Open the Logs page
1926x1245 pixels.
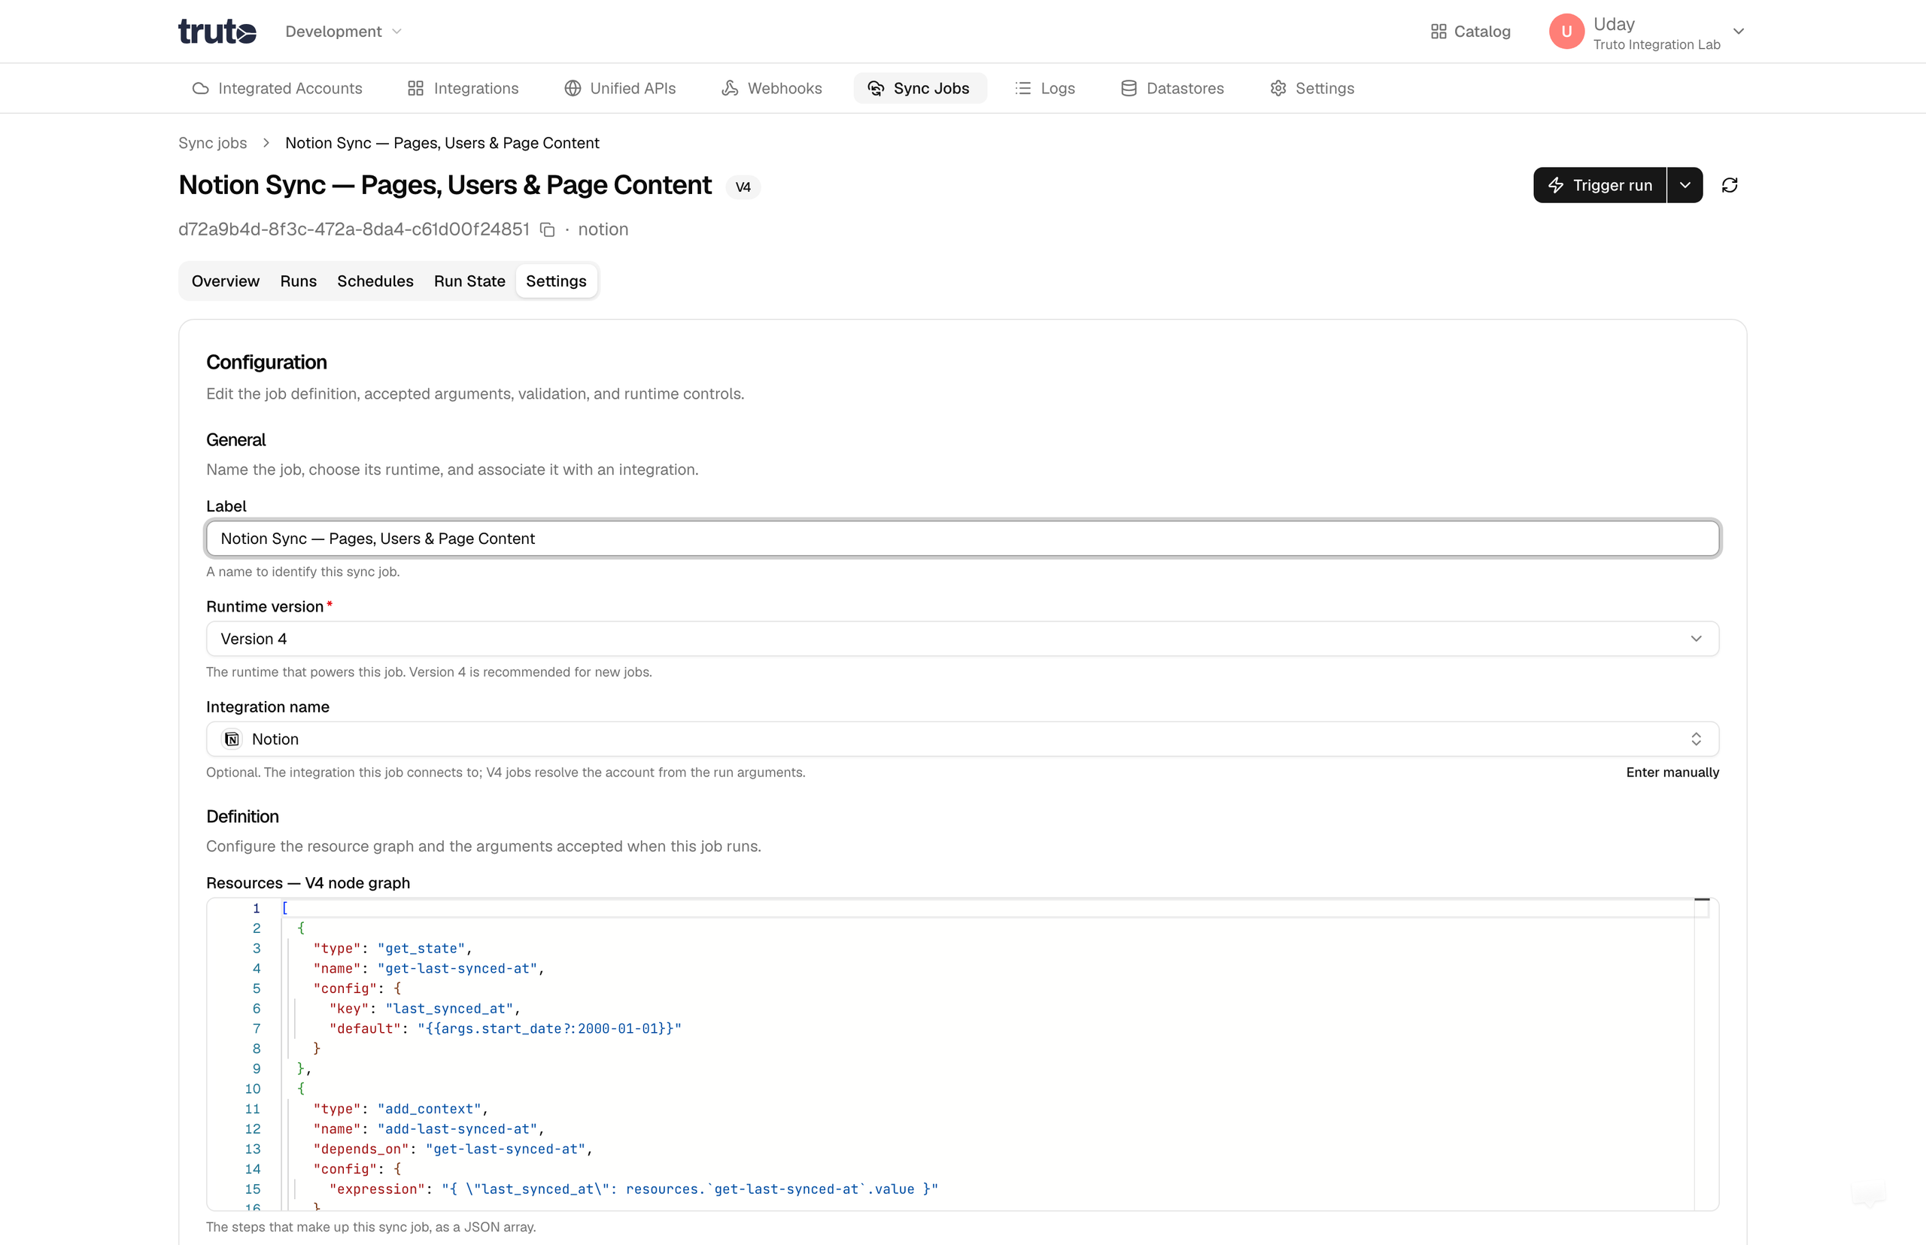[x=1045, y=88]
